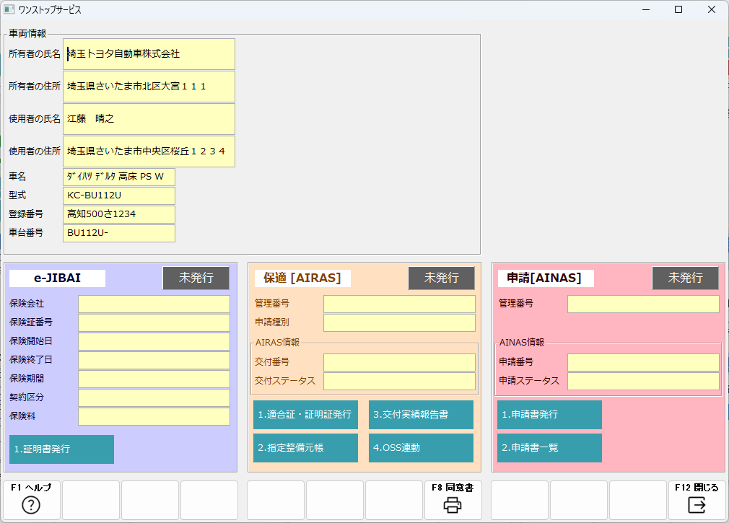Image resolution: width=729 pixels, height=523 pixels.
Task: Click the F12 閉じる exit icon
Action: (x=697, y=505)
